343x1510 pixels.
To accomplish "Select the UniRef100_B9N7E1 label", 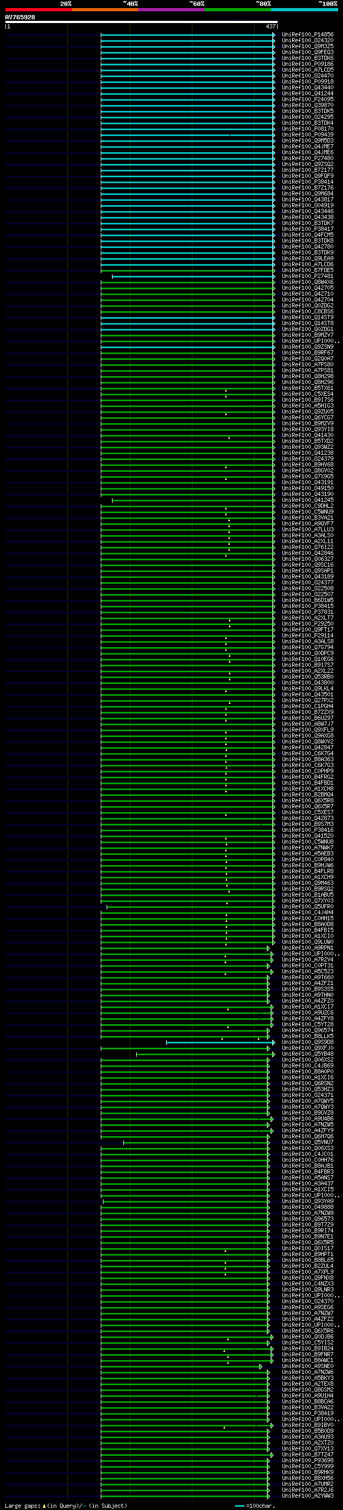I will (307, 1236).
